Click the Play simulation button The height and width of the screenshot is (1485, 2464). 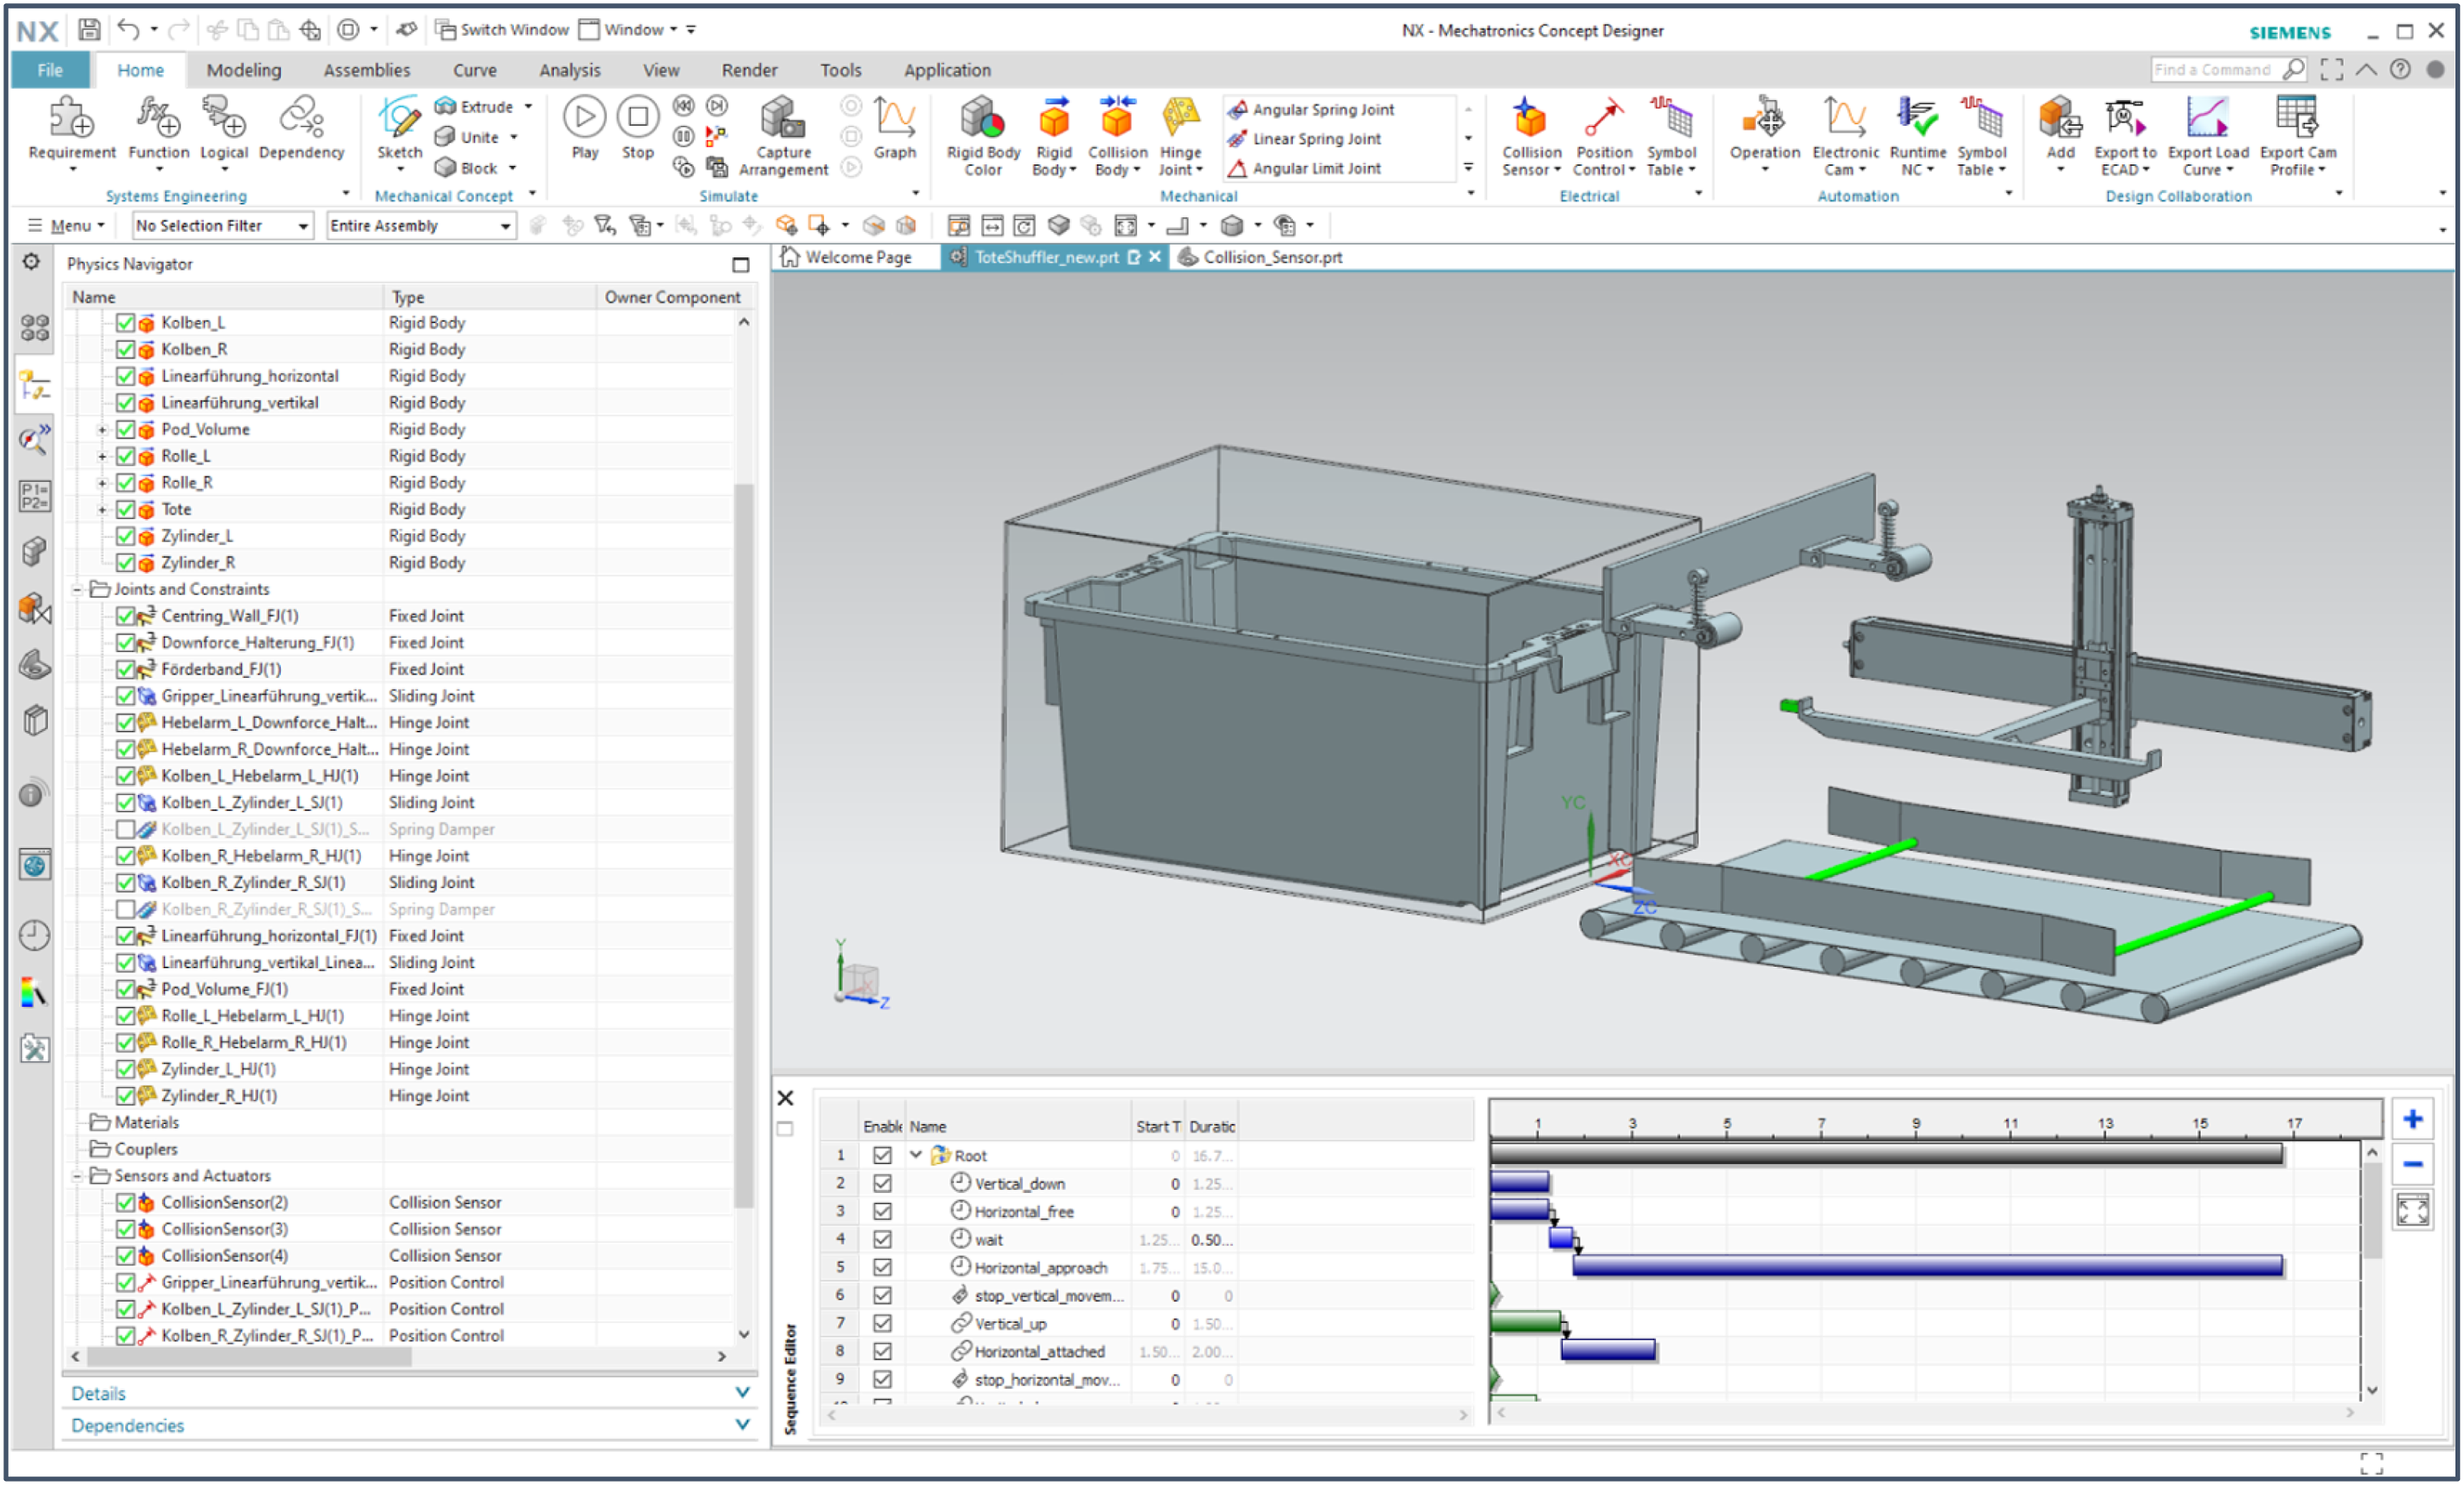(x=585, y=118)
